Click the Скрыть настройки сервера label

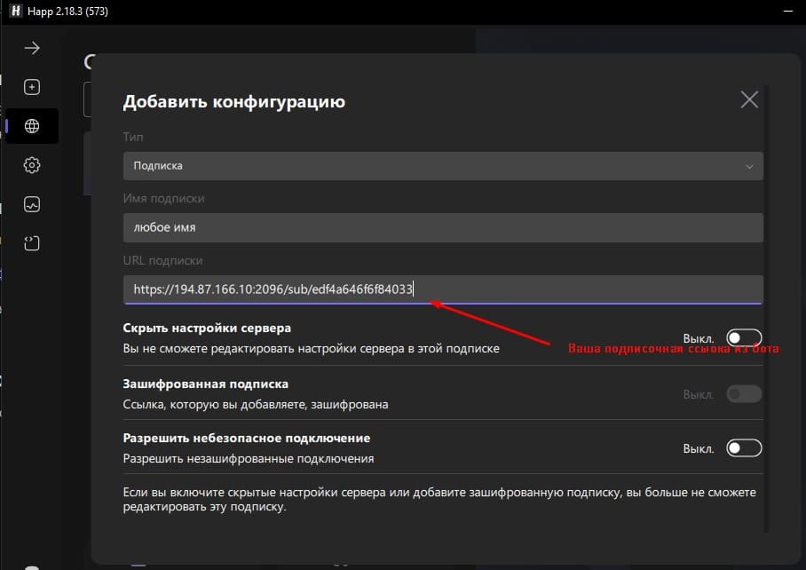207,328
